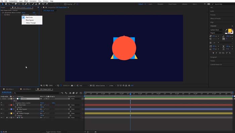The image size is (235, 133).
Task: Select the Rectangle shape tool
Action: click(23, 4)
